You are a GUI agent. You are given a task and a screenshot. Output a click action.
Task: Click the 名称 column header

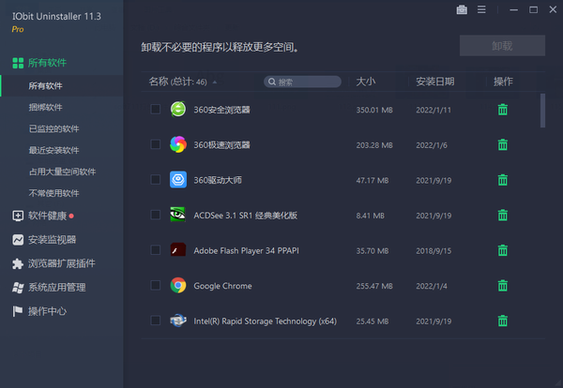click(159, 82)
